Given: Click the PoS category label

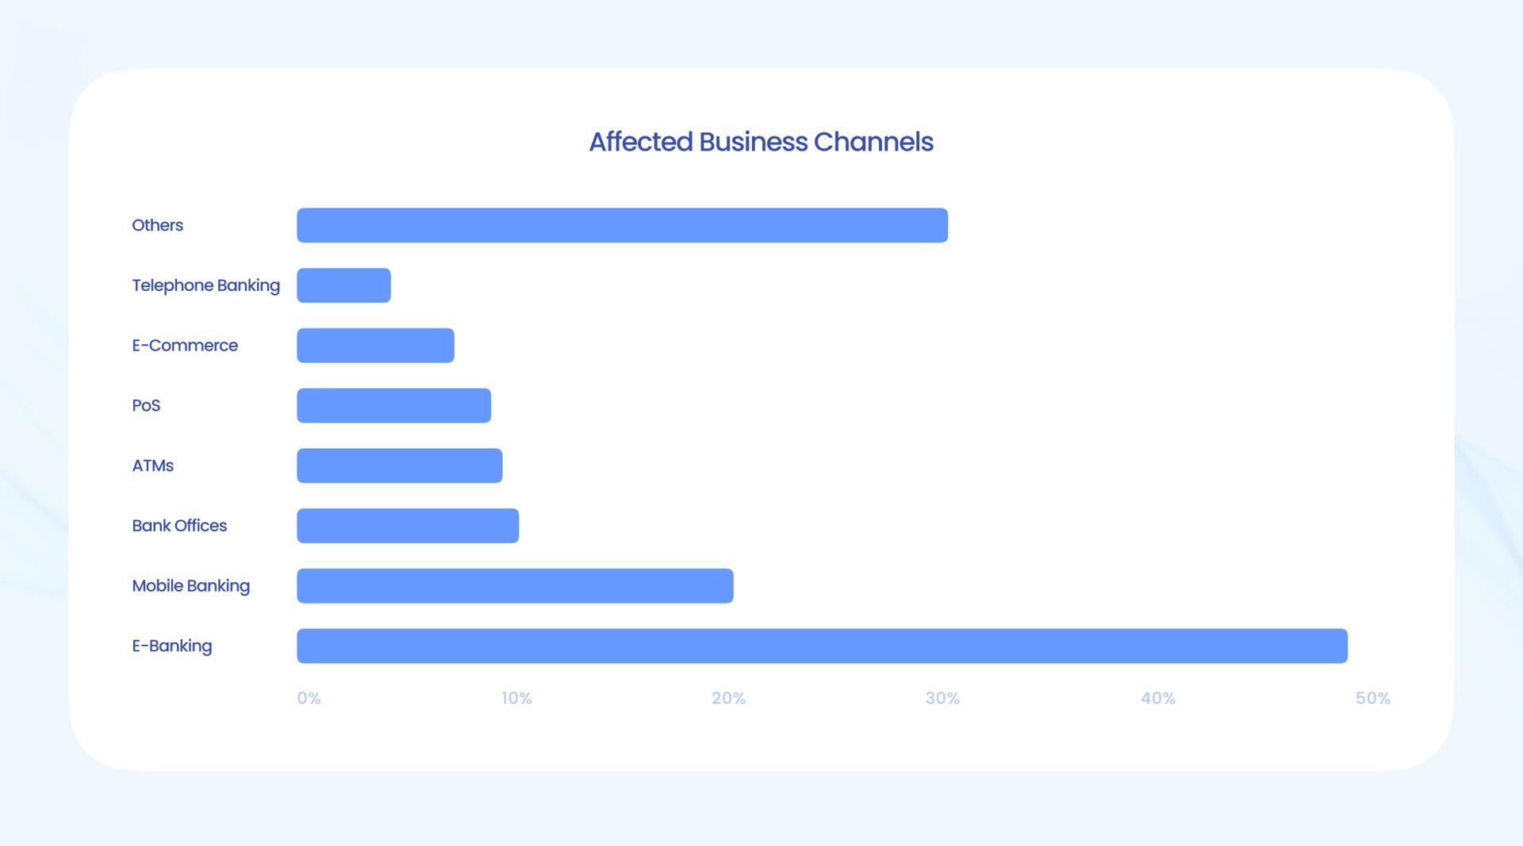Looking at the screenshot, I should pos(146,405).
